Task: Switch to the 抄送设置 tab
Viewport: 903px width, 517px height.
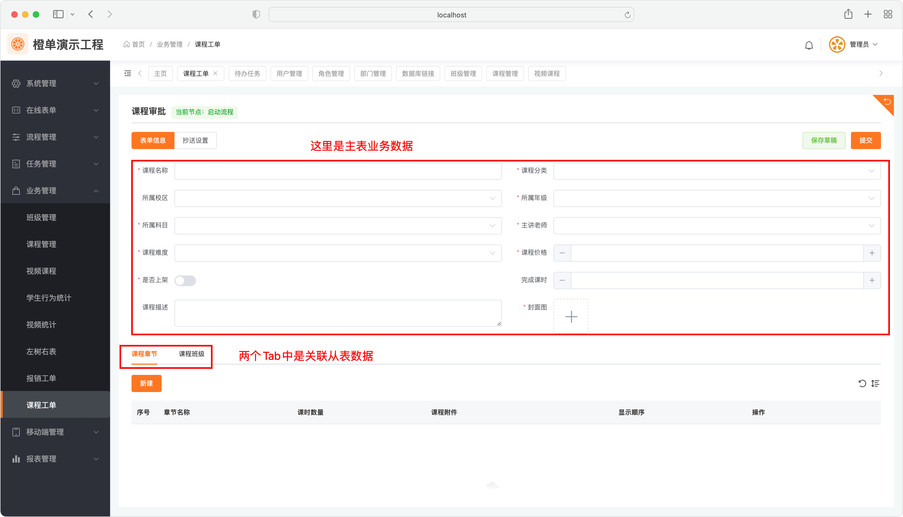Action: pos(195,140)
